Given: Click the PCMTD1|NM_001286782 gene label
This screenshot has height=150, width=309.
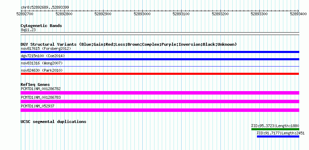Looking at the screenshot, I should pyautogui.click(x=41, y=89).
